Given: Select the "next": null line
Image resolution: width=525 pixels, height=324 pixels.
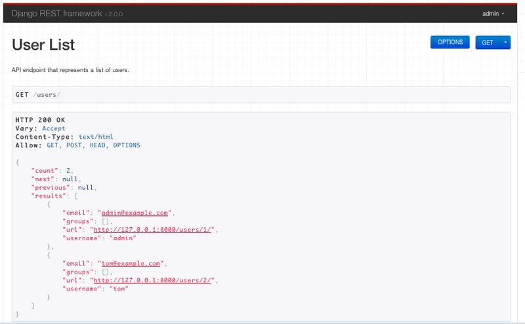Looking at the screenshot, I should (x=56, y=179).
